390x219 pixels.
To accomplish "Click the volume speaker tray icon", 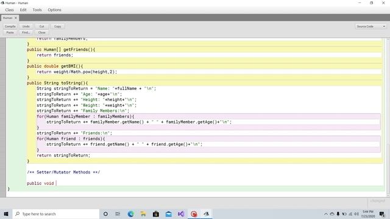I will [x=356, y=214].
